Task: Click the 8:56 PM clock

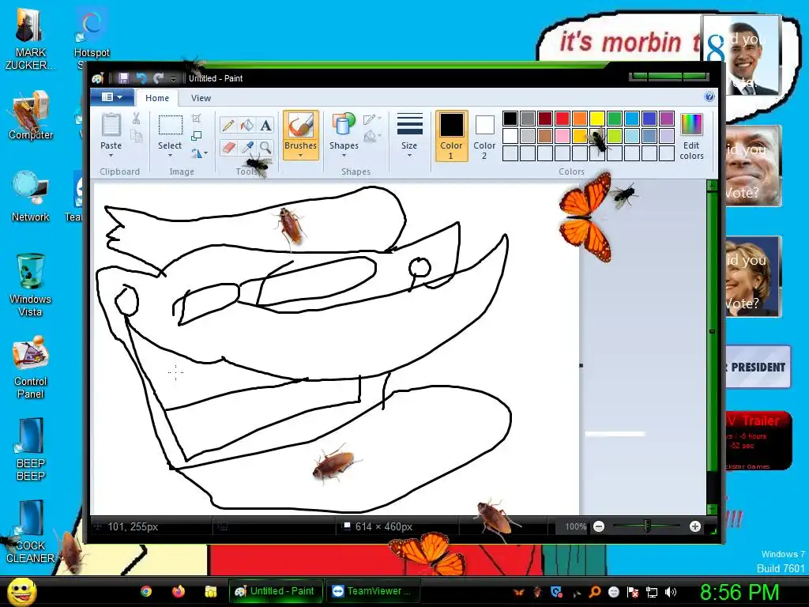Action: tap(739, 593)
